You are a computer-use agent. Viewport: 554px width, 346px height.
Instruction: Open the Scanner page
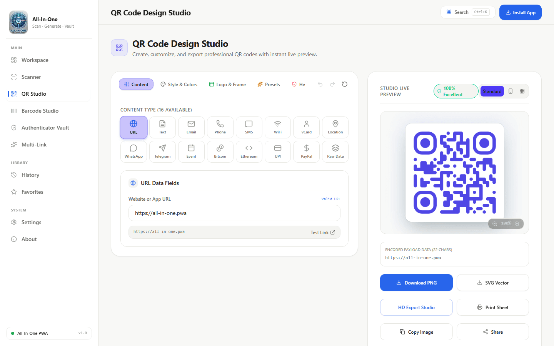[x=49, y=77]
